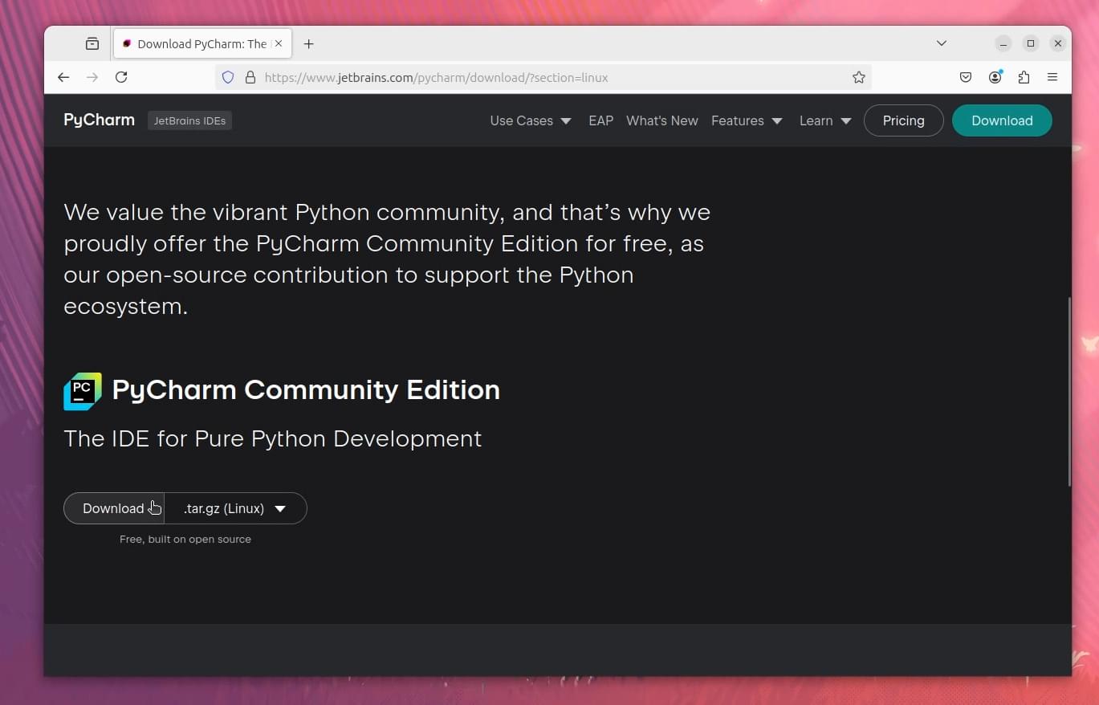Screen dimensions: 1099x705
Task: Open the Pricing page
Action: pyautogui.click(x=903, y=120)
